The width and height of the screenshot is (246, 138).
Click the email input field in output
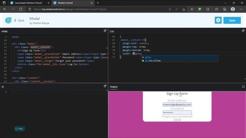pos(177,105)
